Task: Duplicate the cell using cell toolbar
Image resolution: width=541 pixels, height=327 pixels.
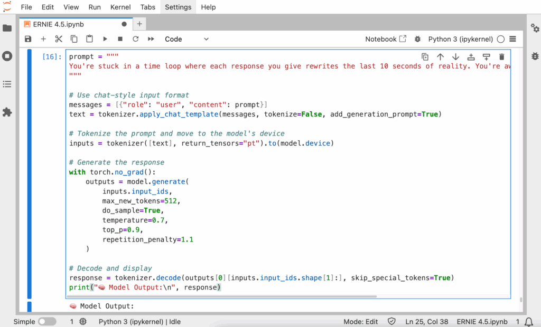Action: pos(425,57)
